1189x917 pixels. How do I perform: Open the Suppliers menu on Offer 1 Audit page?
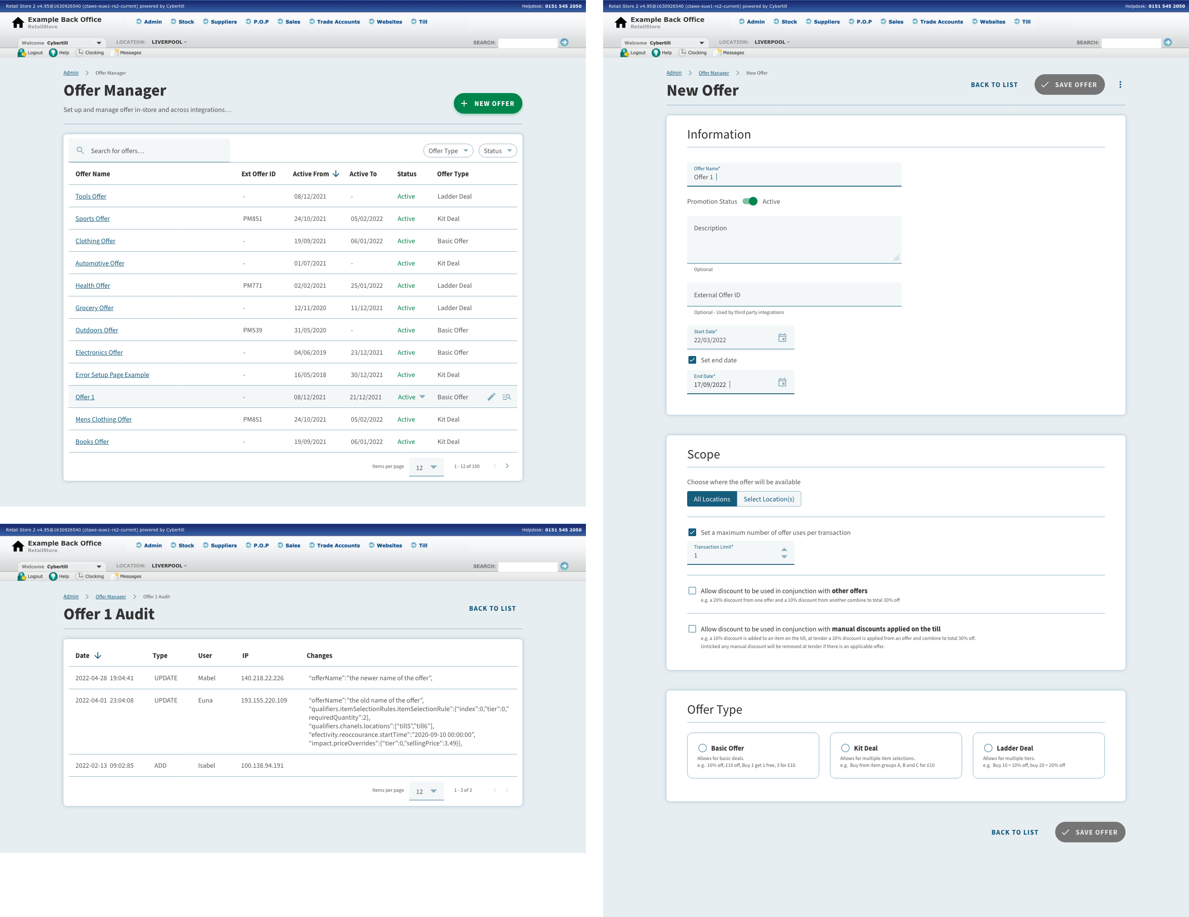(220, 546)
